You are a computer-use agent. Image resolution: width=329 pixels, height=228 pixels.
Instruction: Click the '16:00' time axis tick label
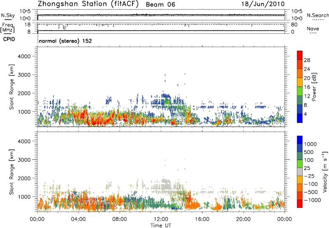(x=202, y=219)
